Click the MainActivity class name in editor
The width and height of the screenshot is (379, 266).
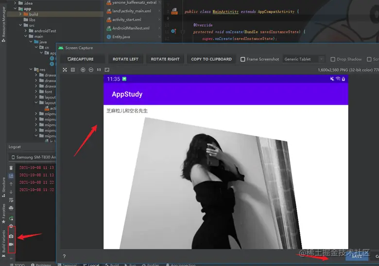pos(225,11)
